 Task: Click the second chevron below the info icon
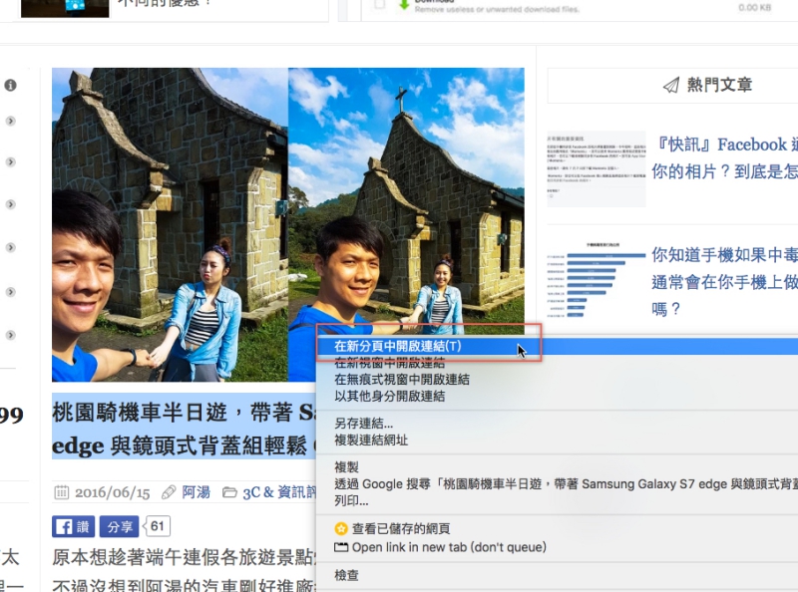(x=10, y=162)
